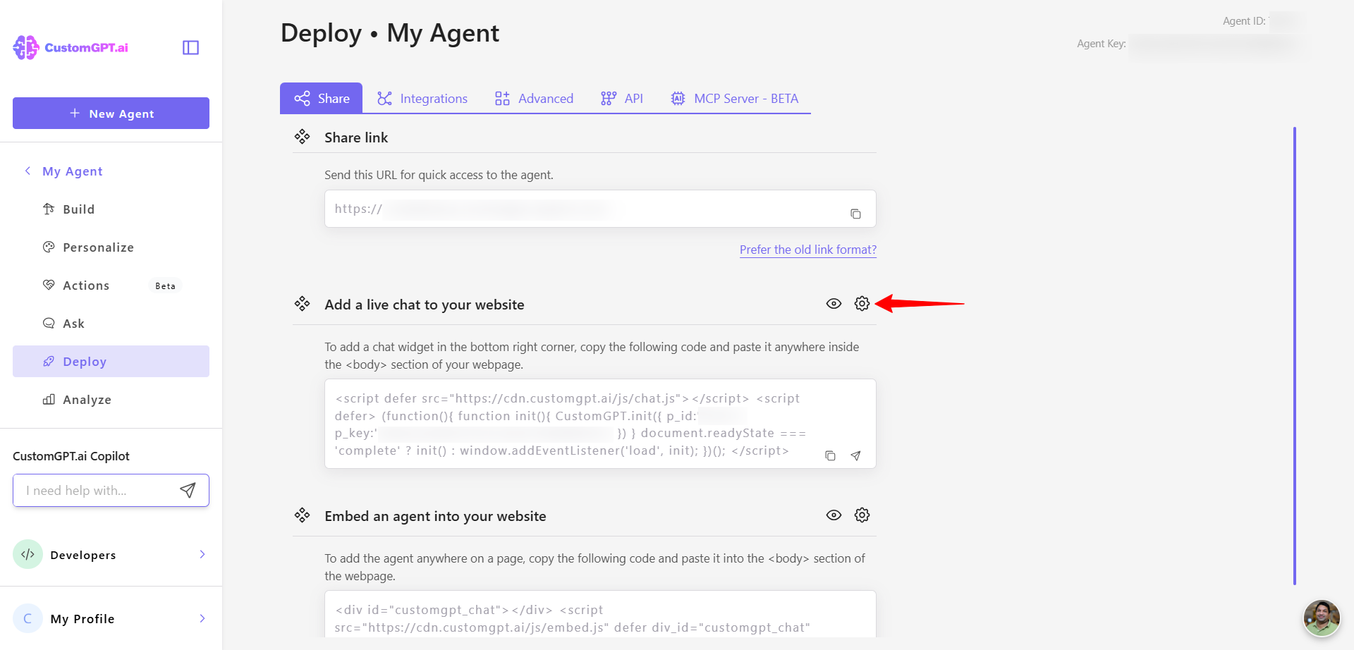Expand the Developers menu chevron
The width and height of the screenshot is (1354, 650).
pyautogui.click(x=202, y=554)
